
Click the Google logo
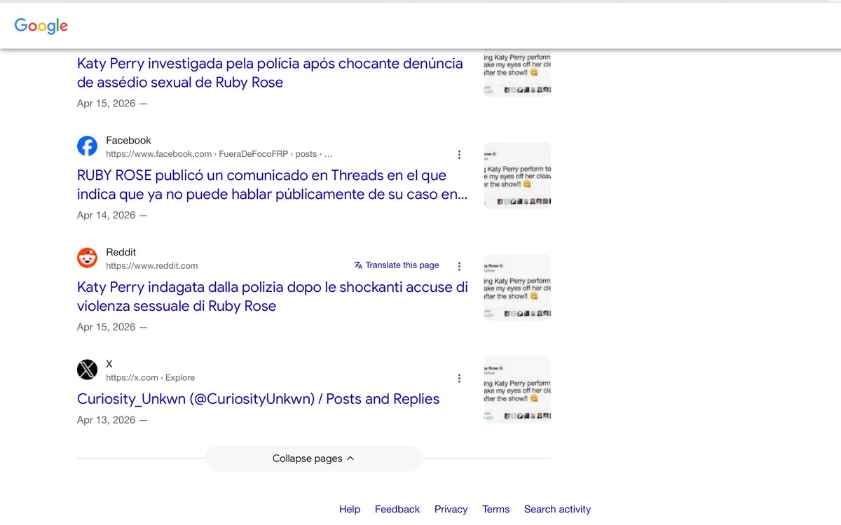coord(41,26)
